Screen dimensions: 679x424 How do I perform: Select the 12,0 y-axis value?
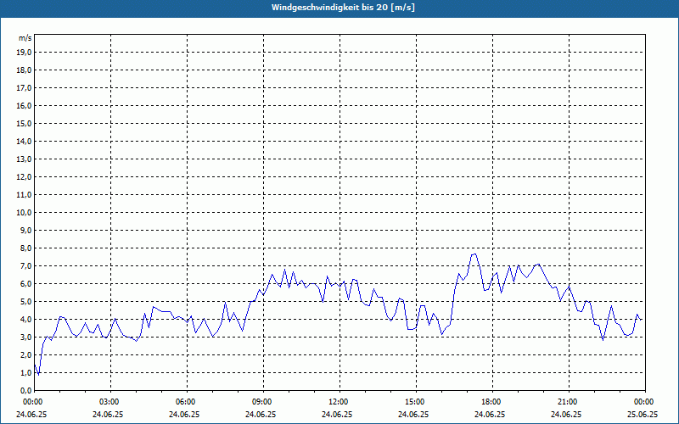point(24,177)
